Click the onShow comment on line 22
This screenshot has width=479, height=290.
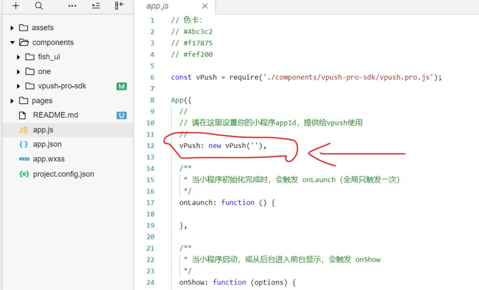click(282, 260)
